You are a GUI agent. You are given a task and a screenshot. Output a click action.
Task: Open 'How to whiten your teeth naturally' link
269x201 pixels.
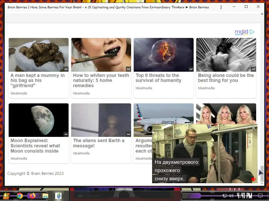(101, 80)
